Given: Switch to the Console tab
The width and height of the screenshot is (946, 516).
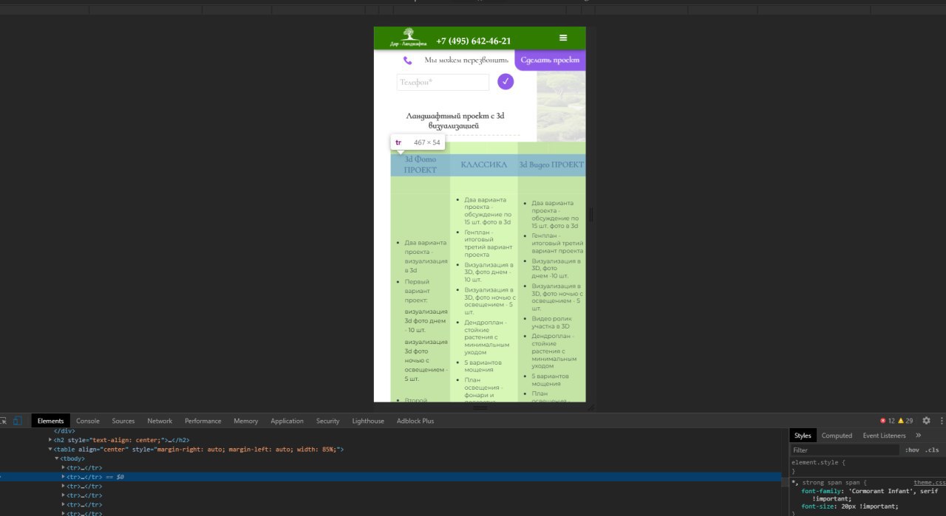Looking at the screenshot, I should click(x=88, y=421).
